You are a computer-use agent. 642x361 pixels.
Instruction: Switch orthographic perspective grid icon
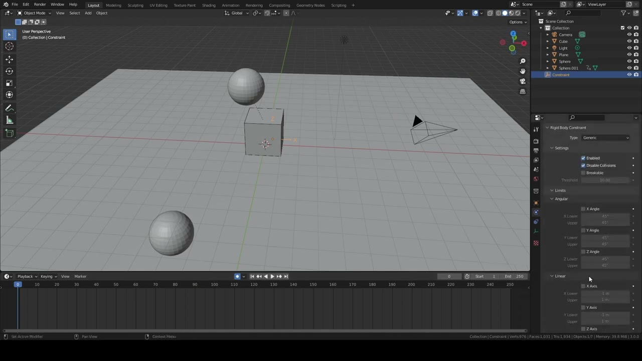(523, 91)
